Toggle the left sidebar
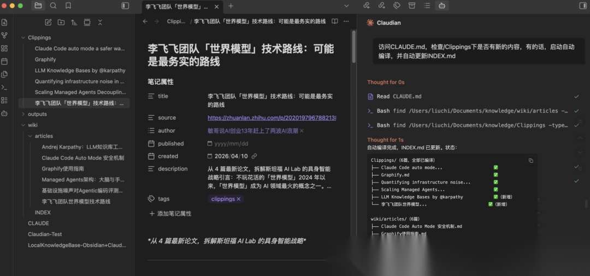This screenshot has height=276, width=590. click(125, 5)
